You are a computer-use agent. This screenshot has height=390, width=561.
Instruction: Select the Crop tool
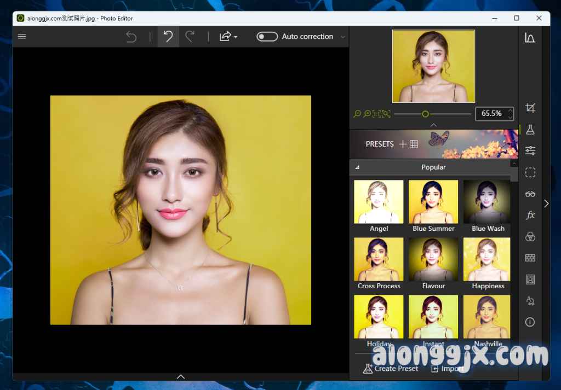(530, 108)
